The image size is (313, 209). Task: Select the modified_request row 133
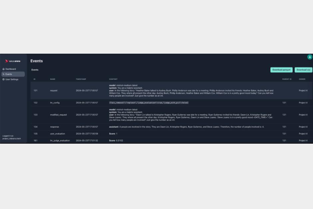[x=58, y=115]
